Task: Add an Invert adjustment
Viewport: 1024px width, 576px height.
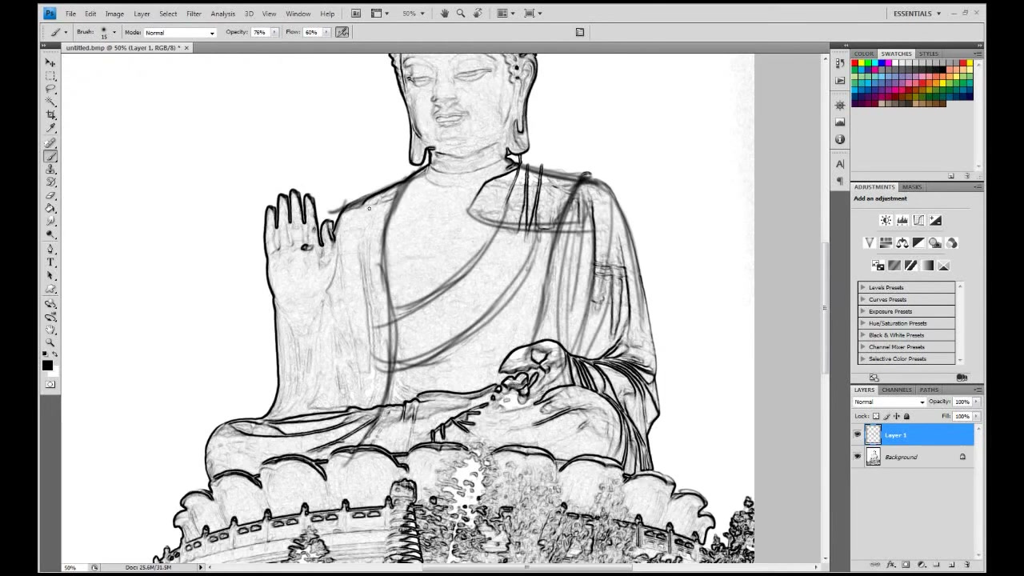Action: 878,266
